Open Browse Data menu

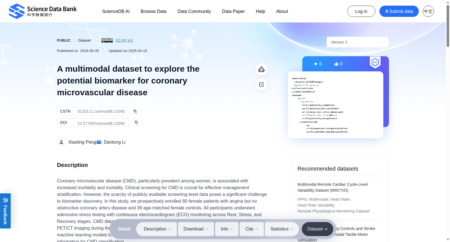pyautogui.click(x=154, y=11)
